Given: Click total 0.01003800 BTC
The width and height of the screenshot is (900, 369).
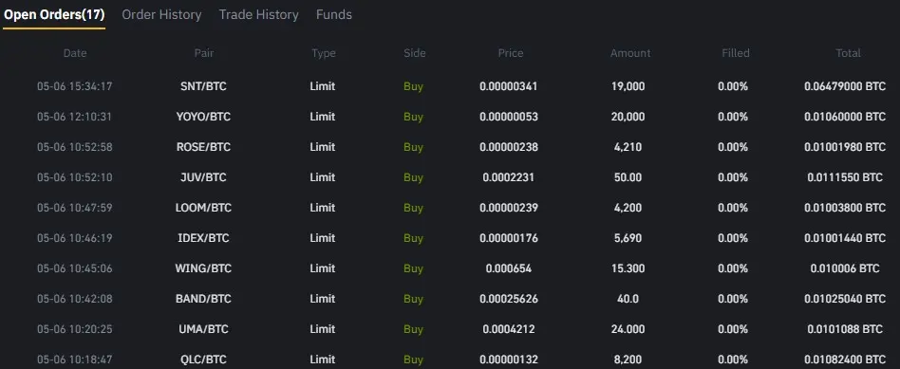Looking at the screenshot, I should tap(845, 208).
